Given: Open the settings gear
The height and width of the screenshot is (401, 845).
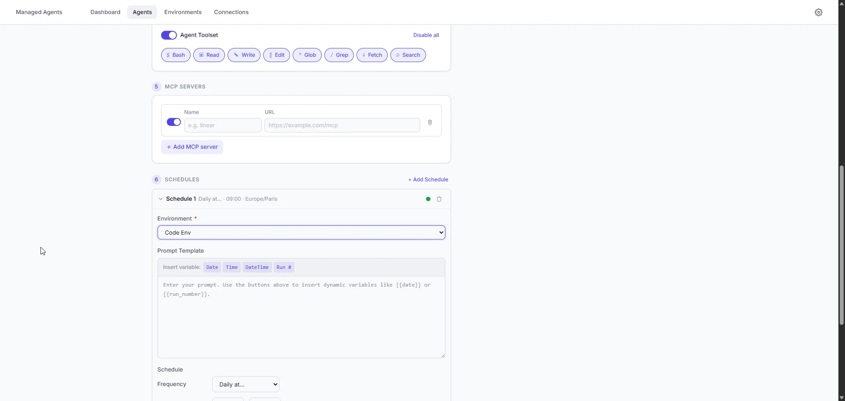Looking at the screenshot, I should pyautogui.click(x=818, y=12).
